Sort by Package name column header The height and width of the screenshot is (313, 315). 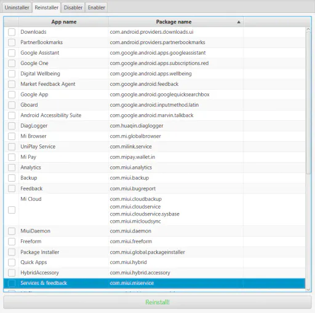pos(173,22)
